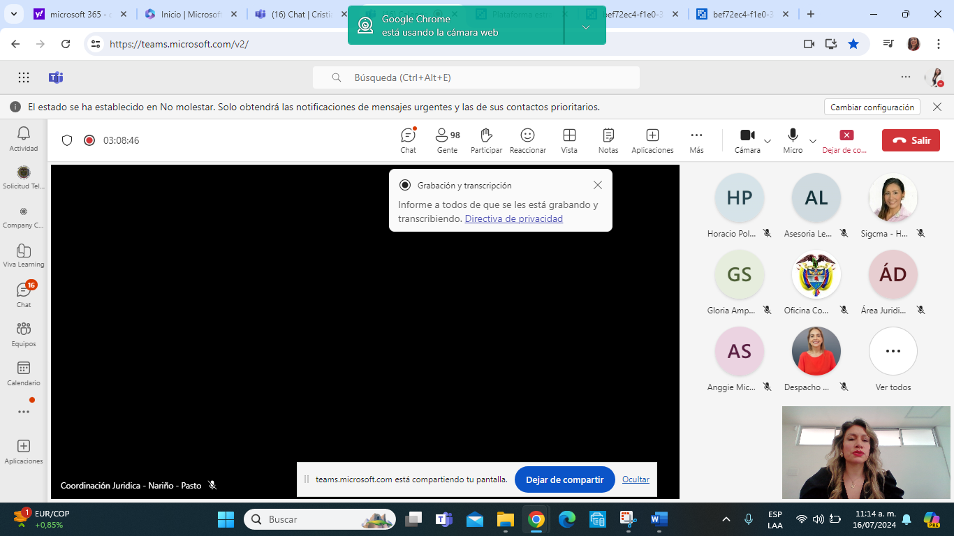Open settings ellipsis next to profile
This screenshot has width=954, height=536.
[x=906, y=77]
